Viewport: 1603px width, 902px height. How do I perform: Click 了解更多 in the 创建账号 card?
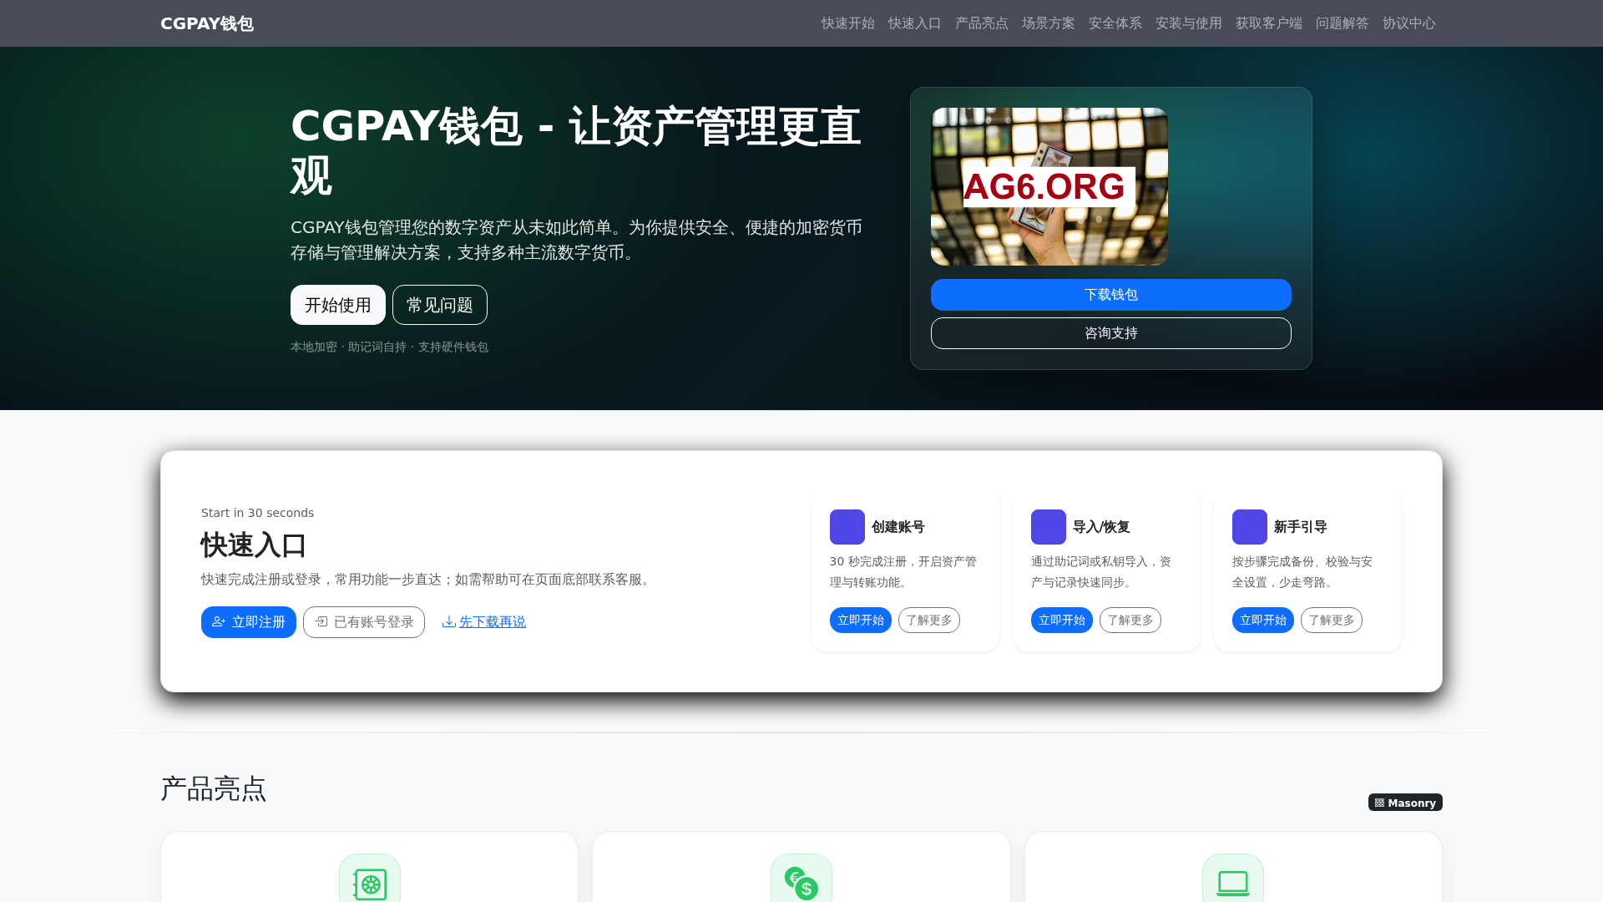click(x=929, y=621)
